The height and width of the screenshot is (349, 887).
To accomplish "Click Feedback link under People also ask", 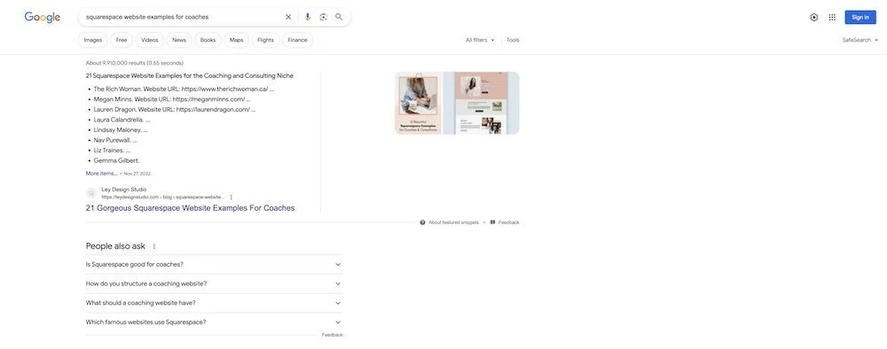I will 332,335.
